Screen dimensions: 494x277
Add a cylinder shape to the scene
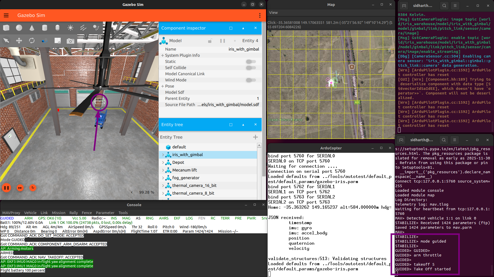click(45, 28)
